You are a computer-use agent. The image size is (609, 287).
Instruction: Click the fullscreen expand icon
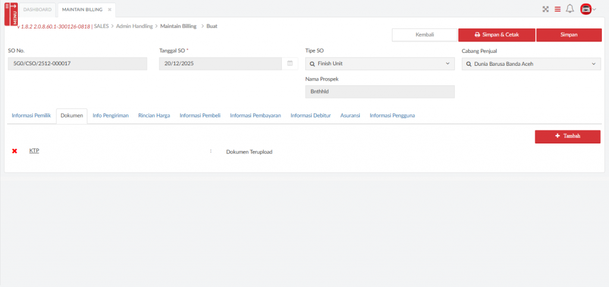(x=545, y=9)
